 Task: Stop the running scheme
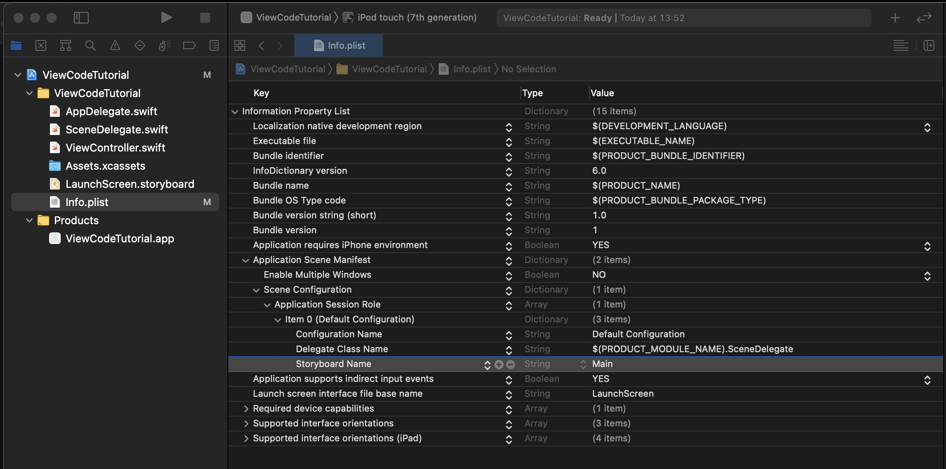pos(205,18)
